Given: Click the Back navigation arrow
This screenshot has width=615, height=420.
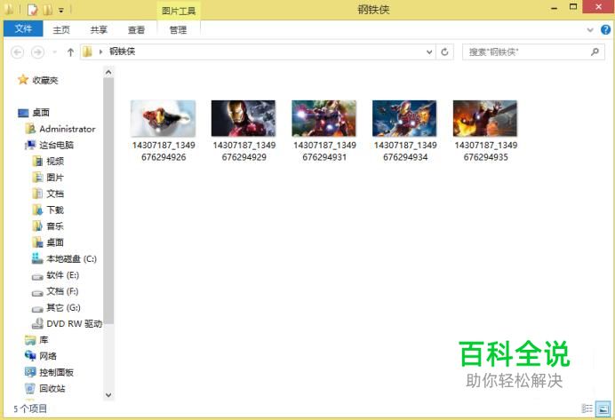Looking at the screenshot, I should 17,52.
